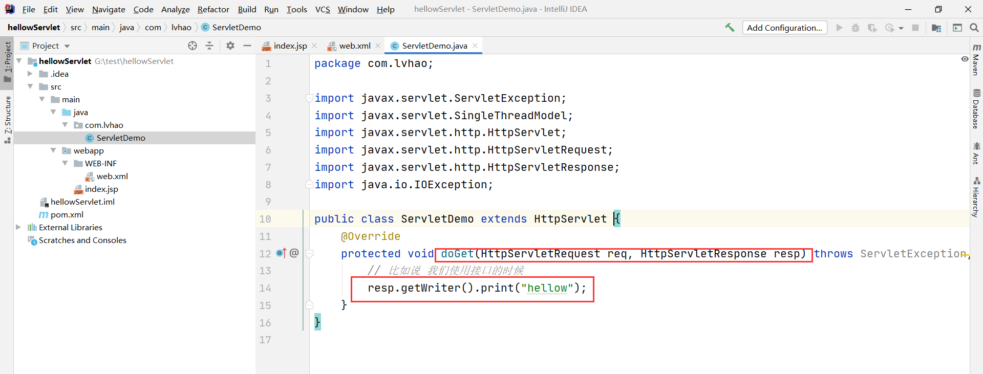Open the VCS menu
Viewport: 983px width, 374px height.
323,9
